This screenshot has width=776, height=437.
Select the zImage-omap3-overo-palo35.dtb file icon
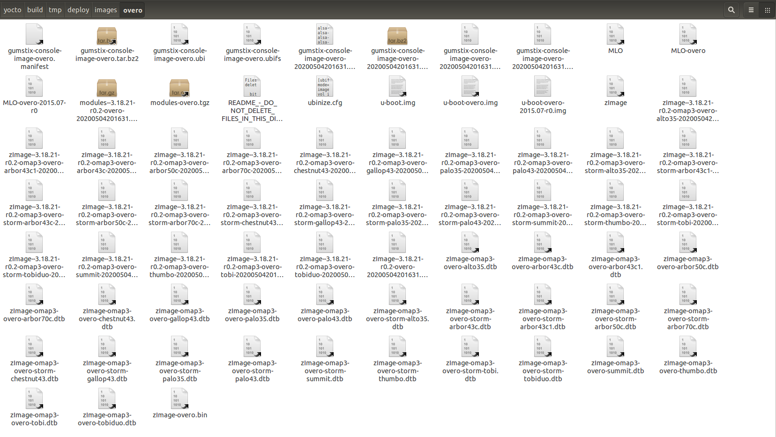252,295
